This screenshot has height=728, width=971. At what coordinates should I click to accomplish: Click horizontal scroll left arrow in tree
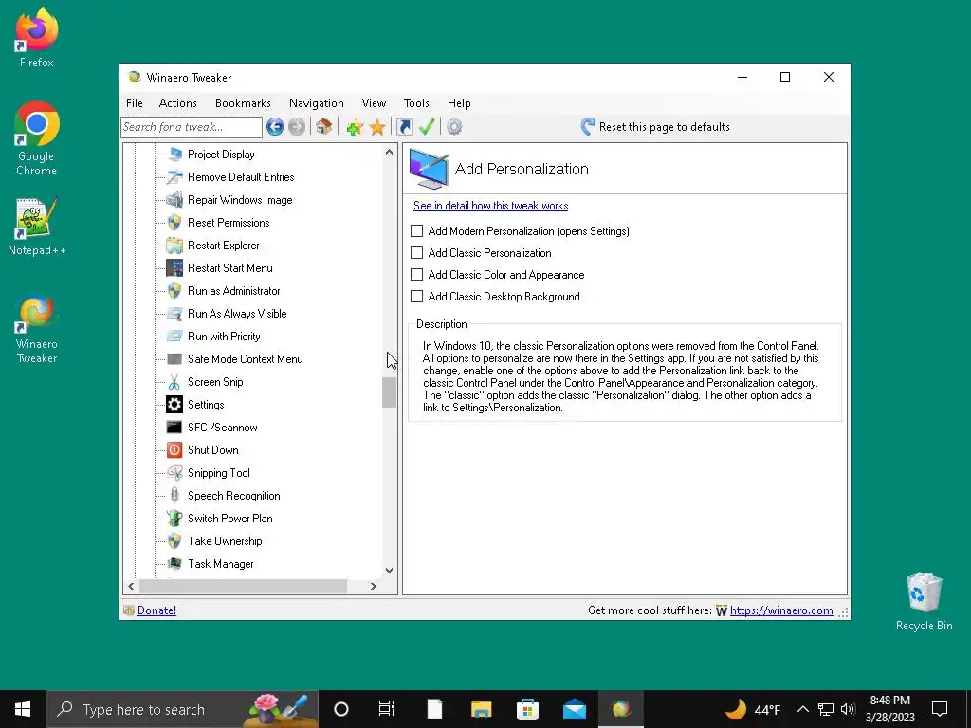click(x=131, y=586)
